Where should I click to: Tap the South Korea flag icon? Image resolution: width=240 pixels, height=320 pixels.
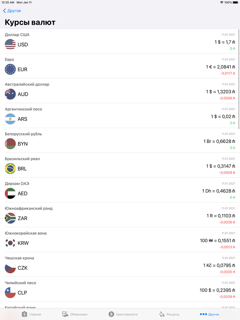tap(10, 243)
